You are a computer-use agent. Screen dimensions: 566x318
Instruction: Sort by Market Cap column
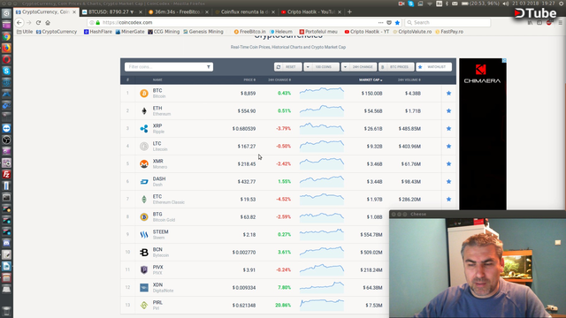point(371,79)
